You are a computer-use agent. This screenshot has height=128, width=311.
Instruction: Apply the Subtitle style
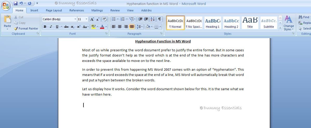point(269,23)
